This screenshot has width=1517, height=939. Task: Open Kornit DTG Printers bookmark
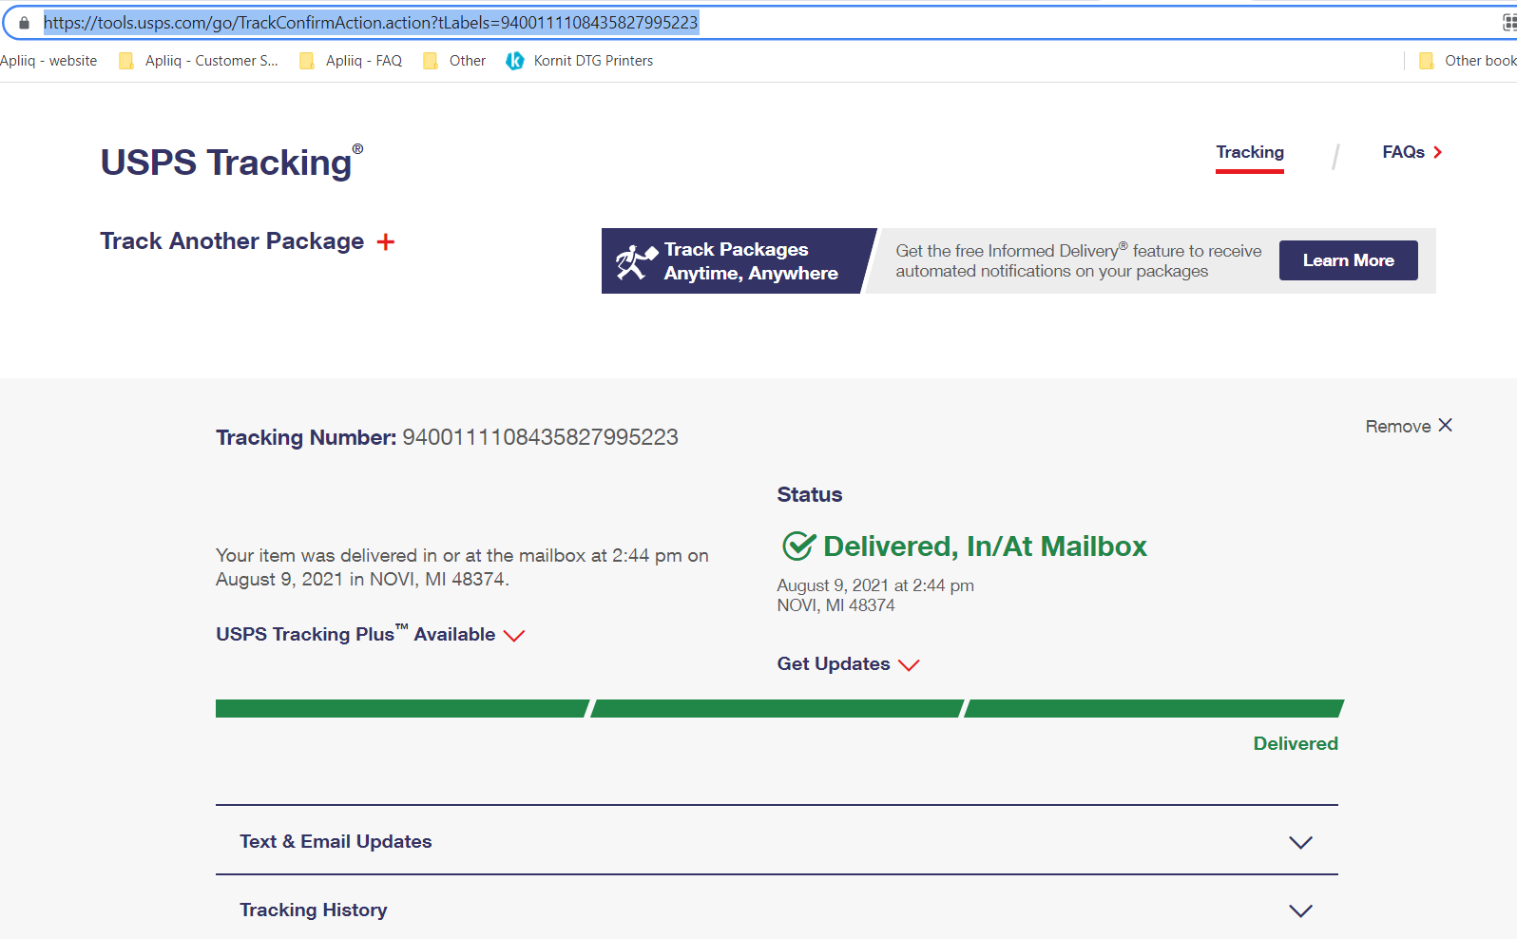[x=580, y=61]
